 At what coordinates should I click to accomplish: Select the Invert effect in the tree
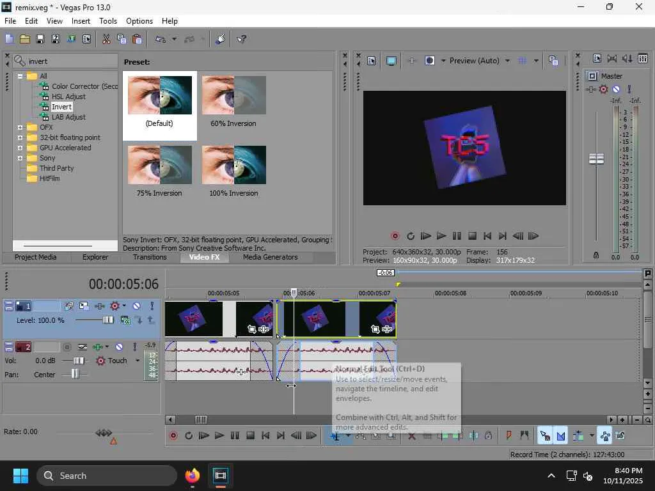61,107
